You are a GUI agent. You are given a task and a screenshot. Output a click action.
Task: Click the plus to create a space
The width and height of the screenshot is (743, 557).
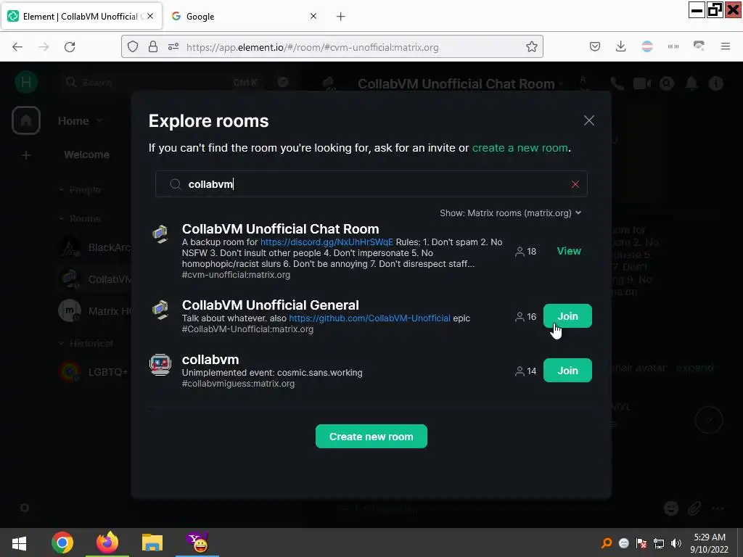pyautogui.click(x=26, y=155)
